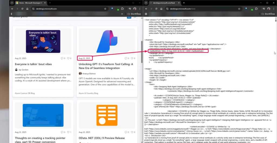
Task: Like the Everyone is talkin' bout vibes post
Action: tap(68, 58)
